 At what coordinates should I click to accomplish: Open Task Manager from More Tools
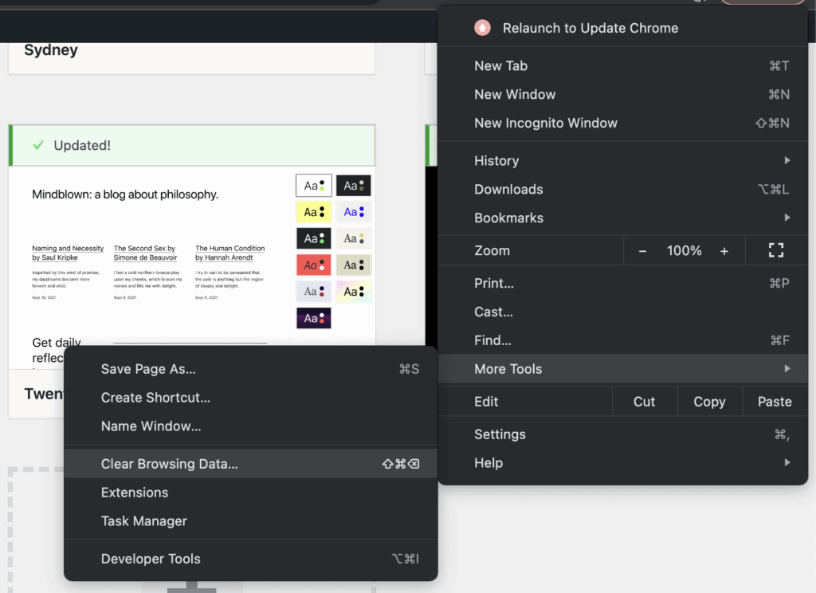[x=145, y=520]
